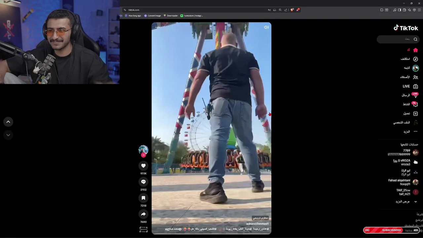The width and height of the screenshot is (423, 238).
Task: Open the followed account vROZA
Action: (405, 162)
